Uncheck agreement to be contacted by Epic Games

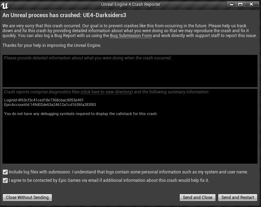click(5, 180)
